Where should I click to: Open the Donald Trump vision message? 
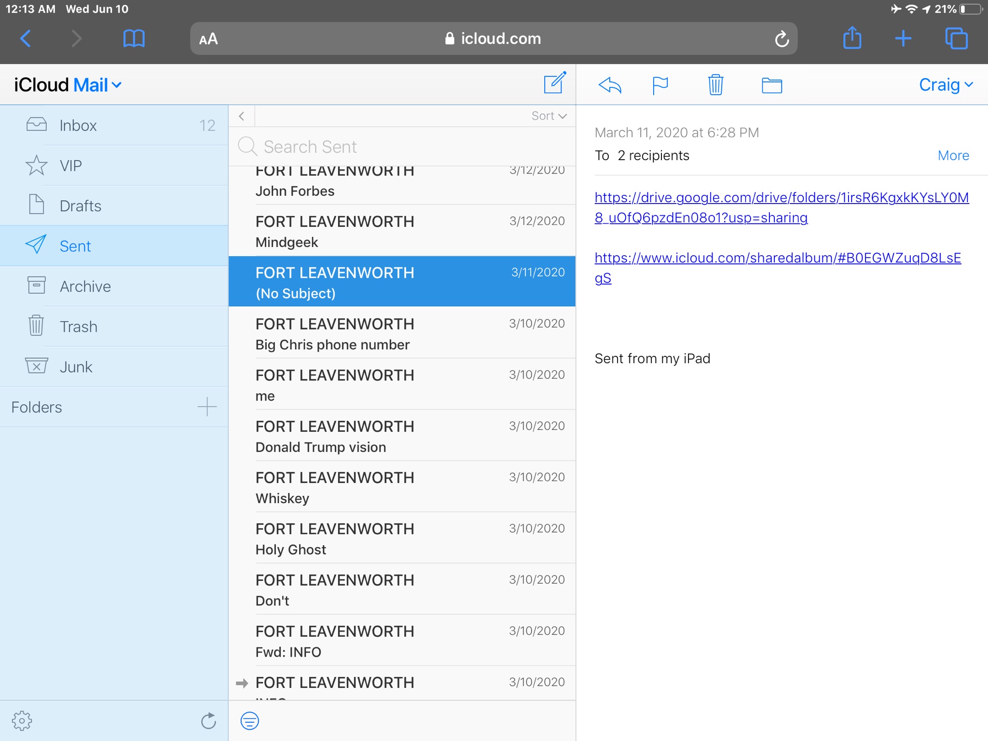[402, 436]
